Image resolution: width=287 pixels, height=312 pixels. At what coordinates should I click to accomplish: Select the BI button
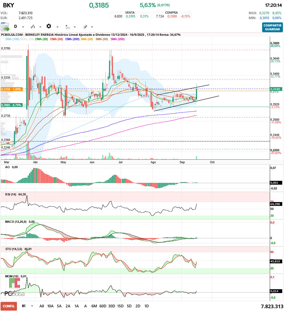click(x=24, y=306)
